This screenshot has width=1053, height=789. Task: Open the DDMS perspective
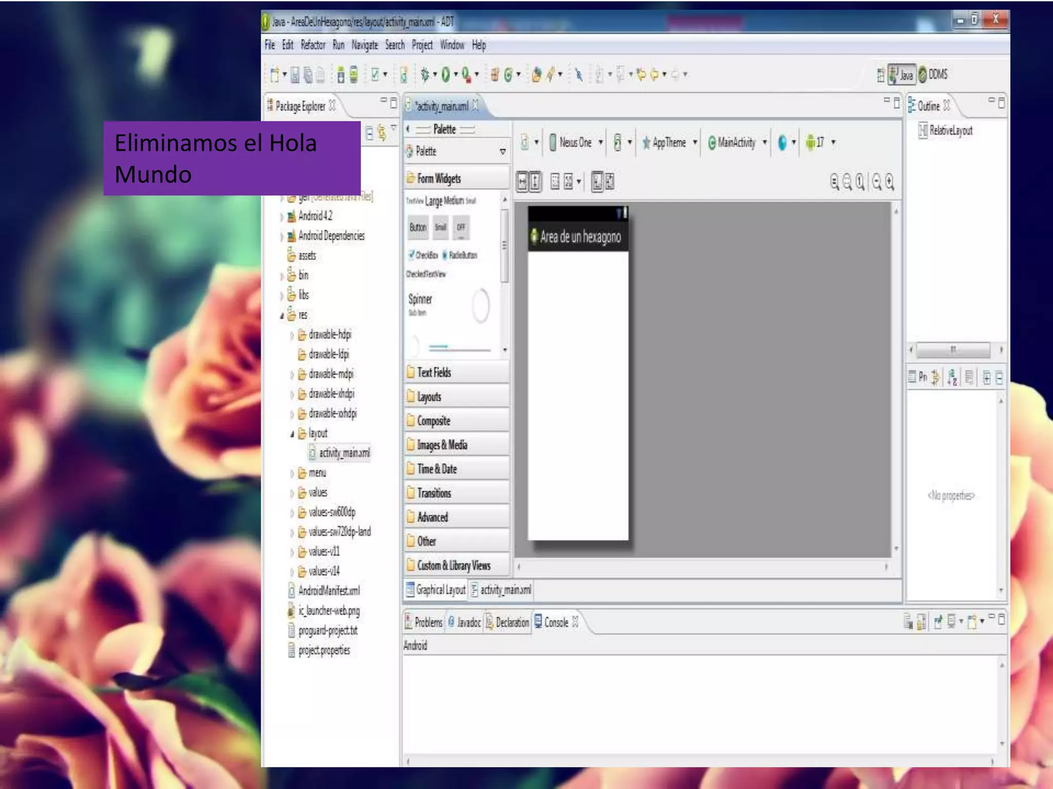coord(933,74)
